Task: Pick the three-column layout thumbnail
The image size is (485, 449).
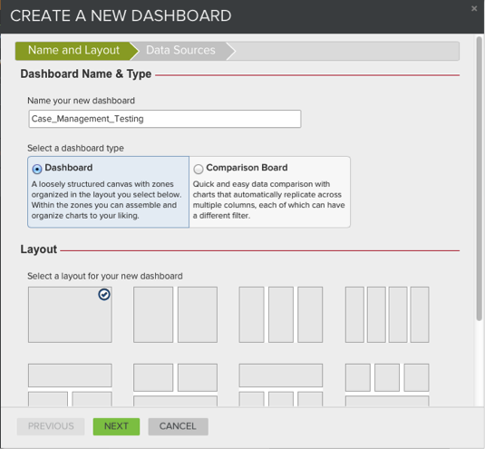Action: coord(281,315)
